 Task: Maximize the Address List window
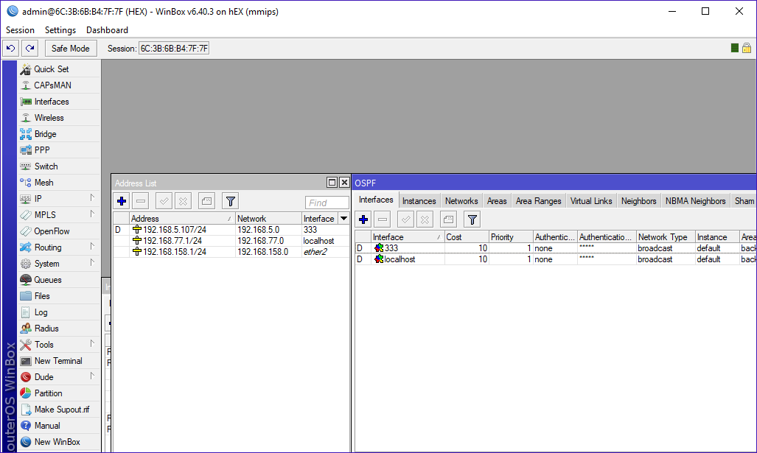332,183
